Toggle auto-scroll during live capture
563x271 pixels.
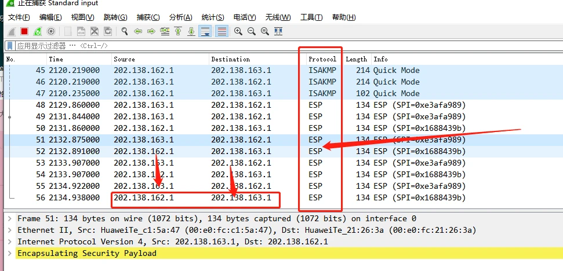205,31
